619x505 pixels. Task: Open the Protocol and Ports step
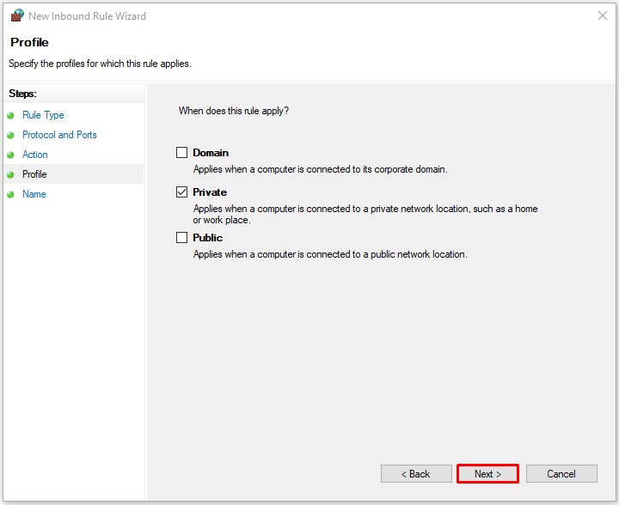click(x=59, y=135)
